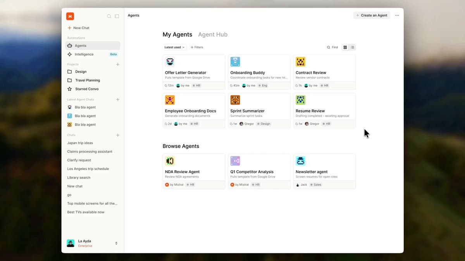Click the Design tag on Sprint Summarizer

263,124
